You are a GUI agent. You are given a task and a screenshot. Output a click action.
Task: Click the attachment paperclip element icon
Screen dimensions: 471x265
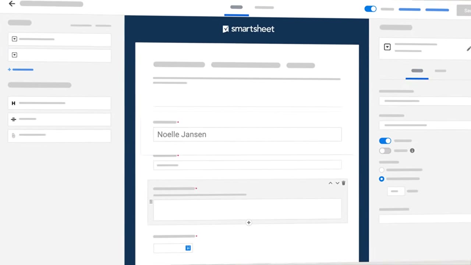click(x=14, y=135)
